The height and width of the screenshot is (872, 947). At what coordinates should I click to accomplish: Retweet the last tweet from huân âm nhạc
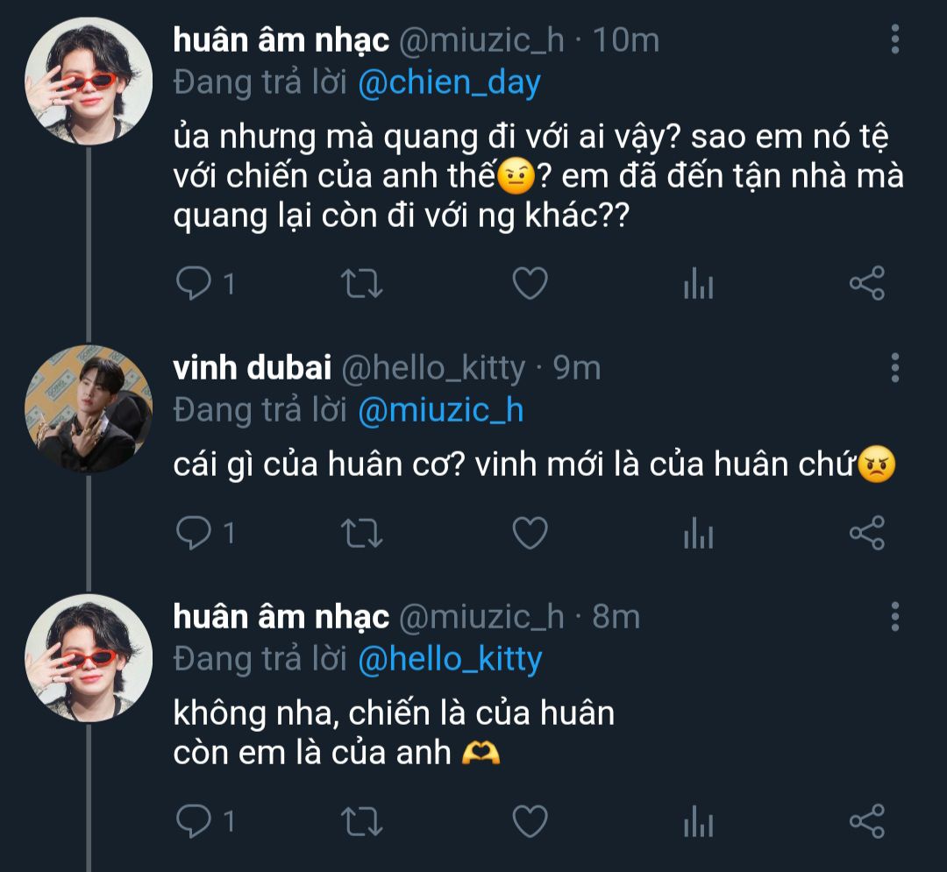[359, 821]
